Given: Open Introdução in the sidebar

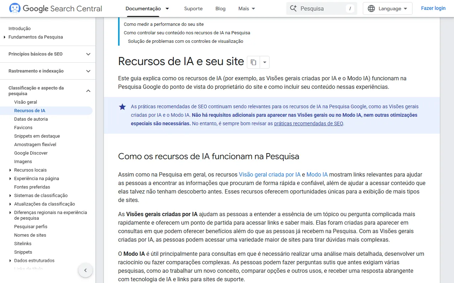Looking at the screenshot, I should point(20,29).
